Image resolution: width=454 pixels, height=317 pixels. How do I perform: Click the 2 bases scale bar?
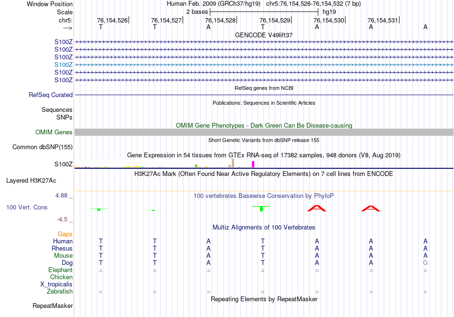(x=264, y=12)
